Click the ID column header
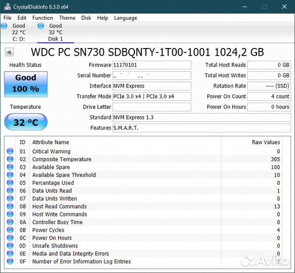This screenshot has height=273, width=295. [x=22, y=142]
